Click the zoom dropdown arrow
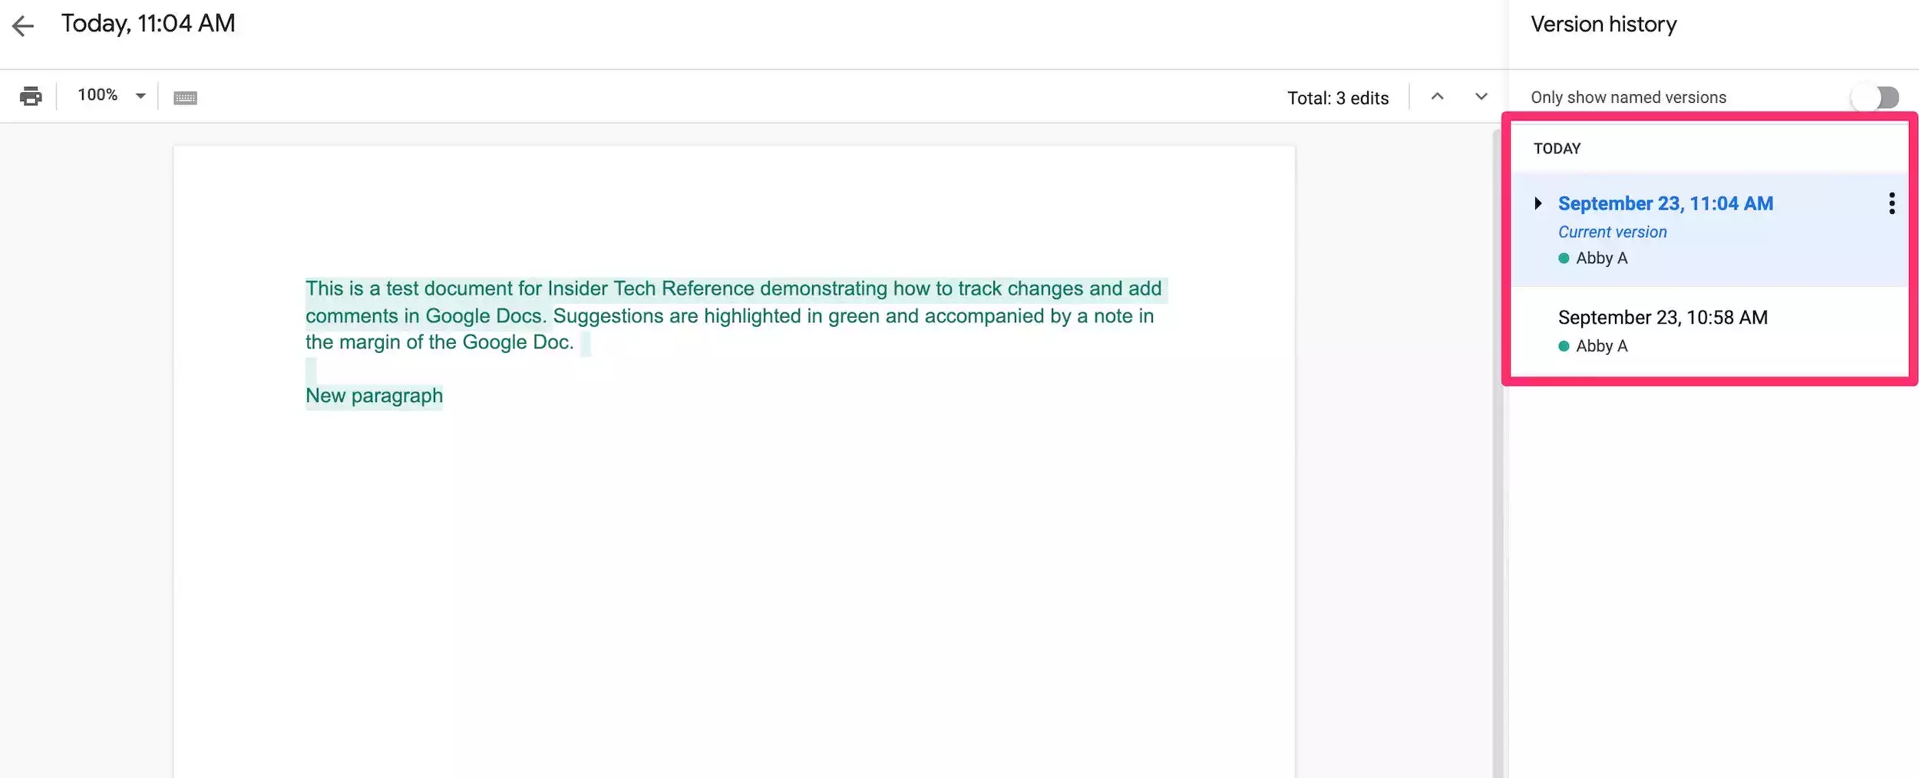 click(x=140, y=97)
